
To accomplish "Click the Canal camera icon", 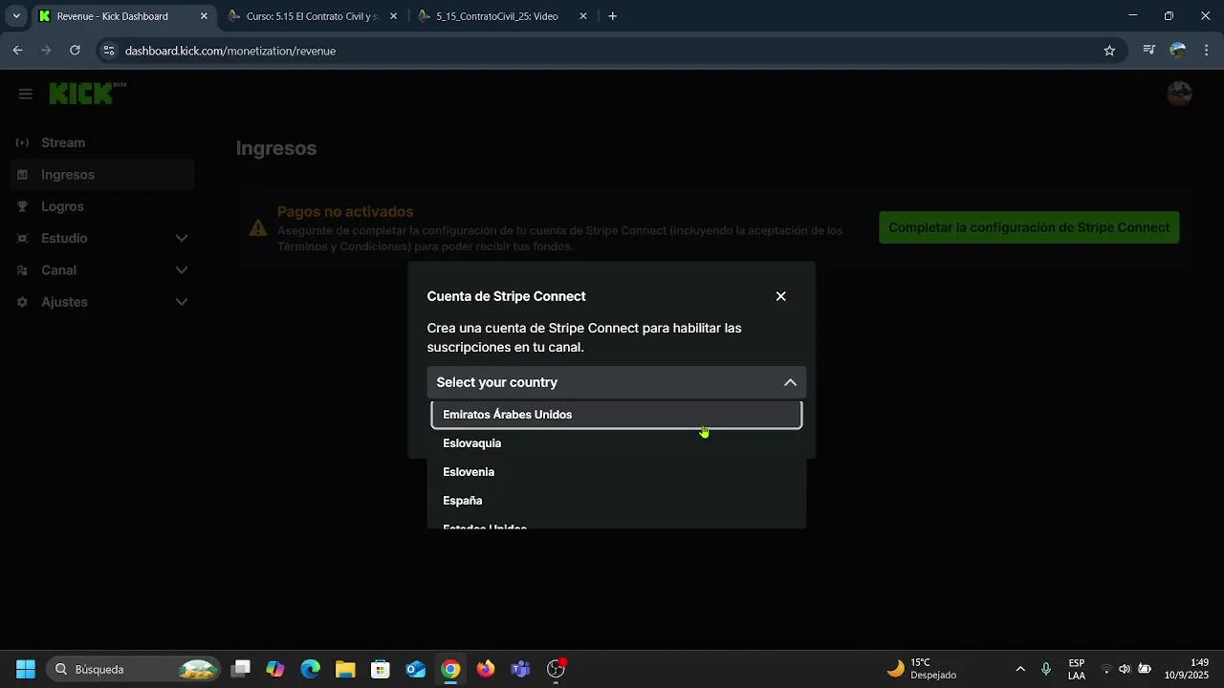I will (22, 270).
